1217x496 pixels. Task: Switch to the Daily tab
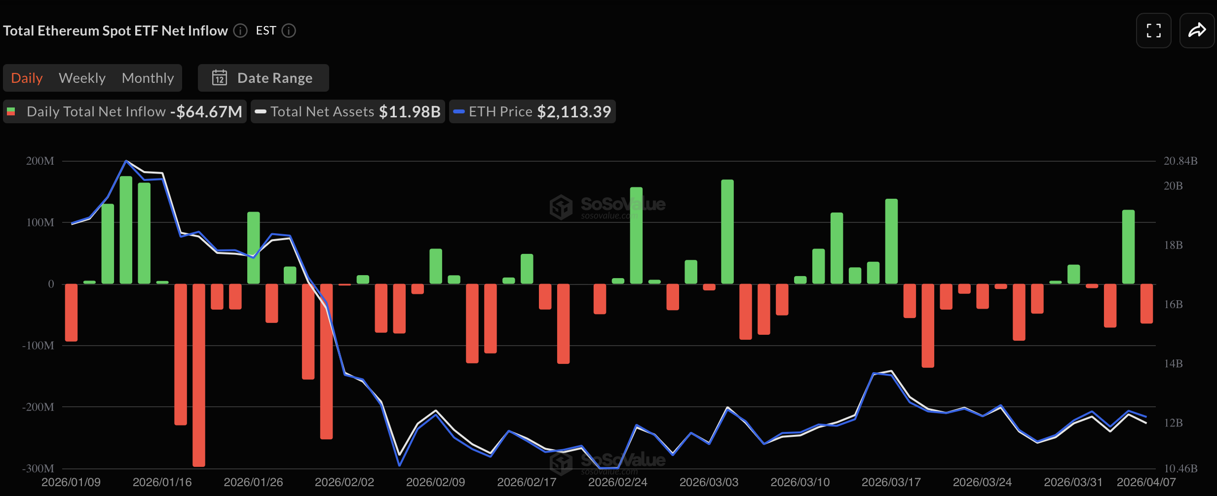(x=26, y=77)
